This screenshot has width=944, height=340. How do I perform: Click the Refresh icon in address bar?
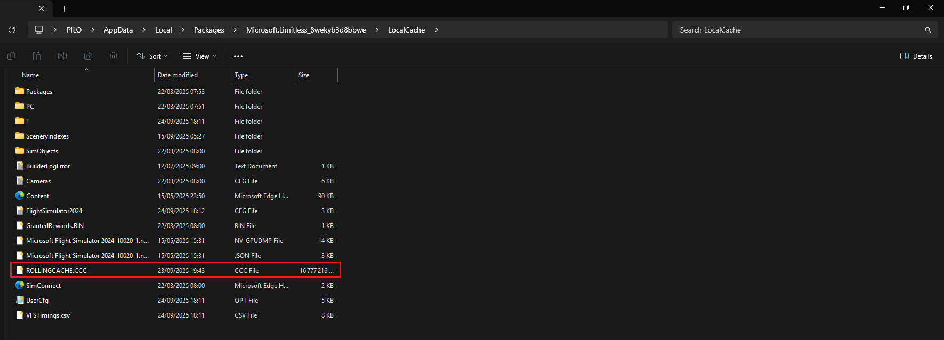(x=12, y=30)
